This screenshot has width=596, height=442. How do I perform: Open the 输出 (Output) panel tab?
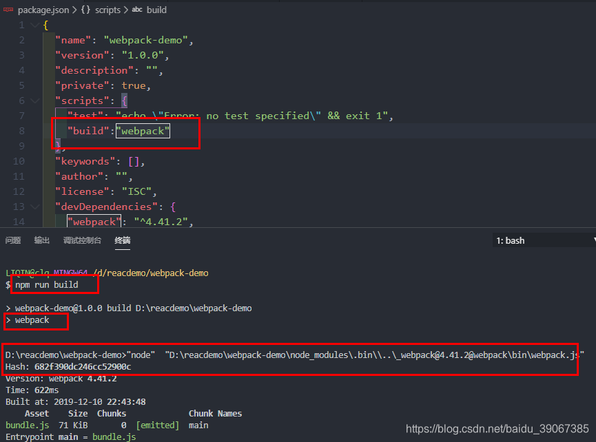(42, 240)
